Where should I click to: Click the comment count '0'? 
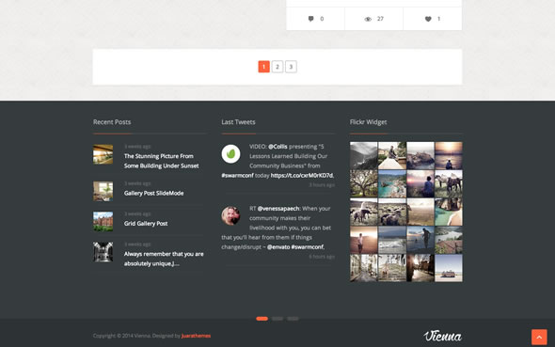[x=322, y=19]
